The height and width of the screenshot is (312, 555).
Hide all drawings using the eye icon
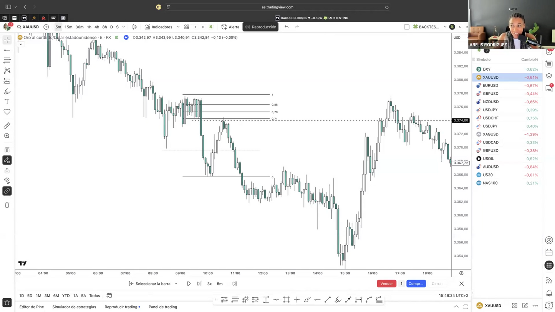pyautogui.click(x=7, y=180)
